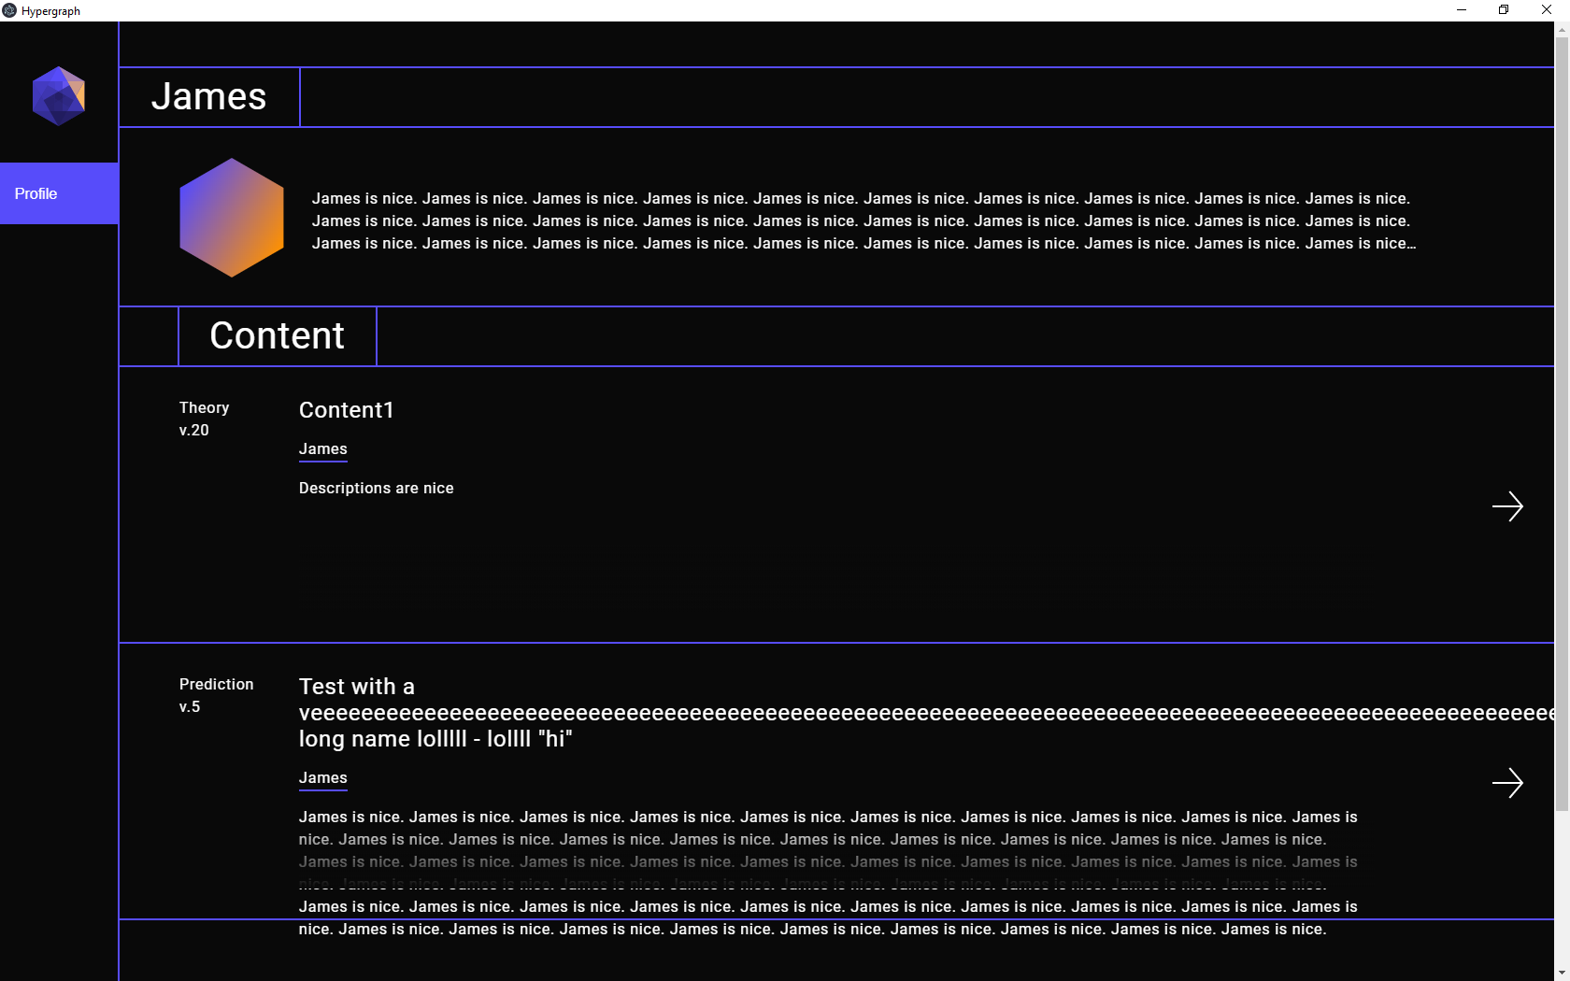This screenshot has width=1570, height=981.
Task: Follow the James link under Test item
Action: (x=323, y=778)
